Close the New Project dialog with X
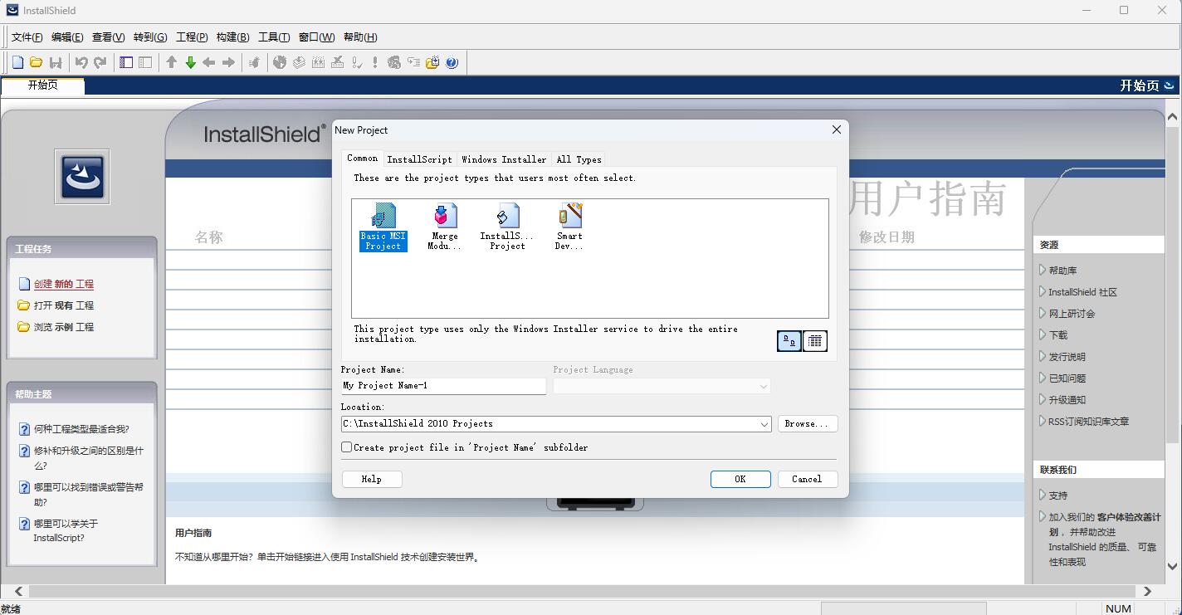Image resolution: width=1182 pixels, height=615 pixels. (836, 129)
